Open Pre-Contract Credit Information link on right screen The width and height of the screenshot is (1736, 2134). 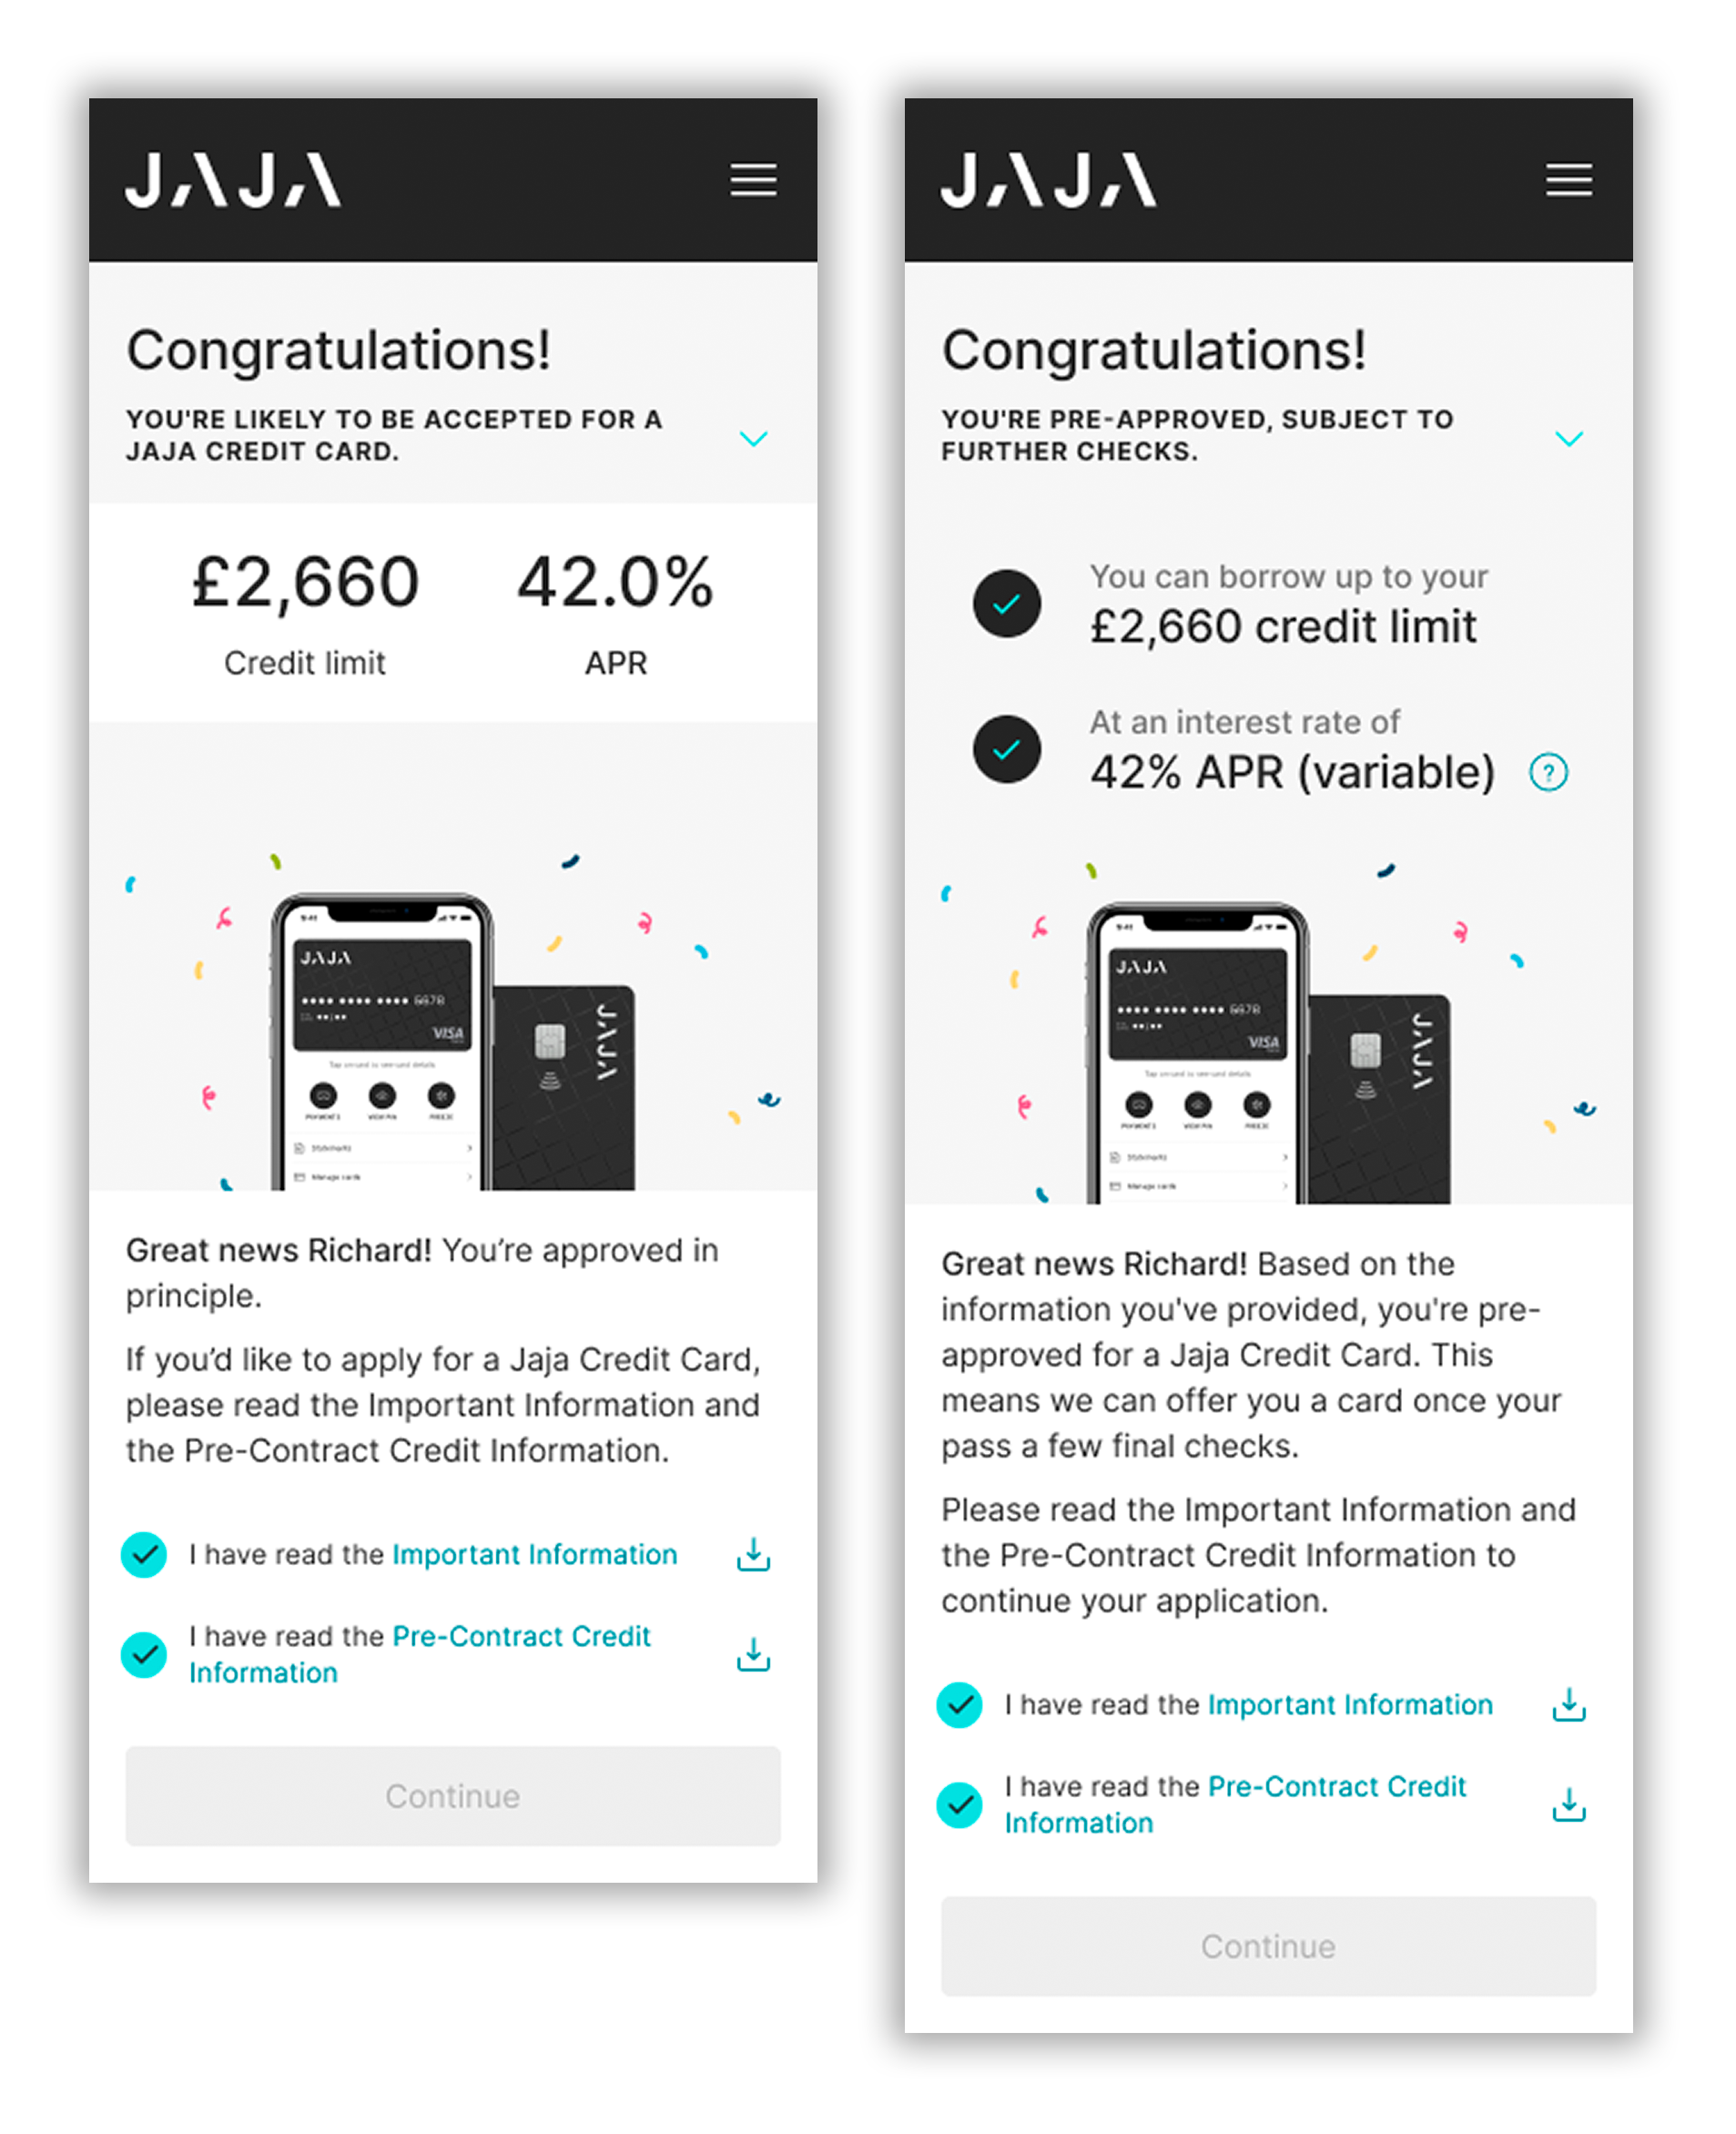(1235, 1804)
